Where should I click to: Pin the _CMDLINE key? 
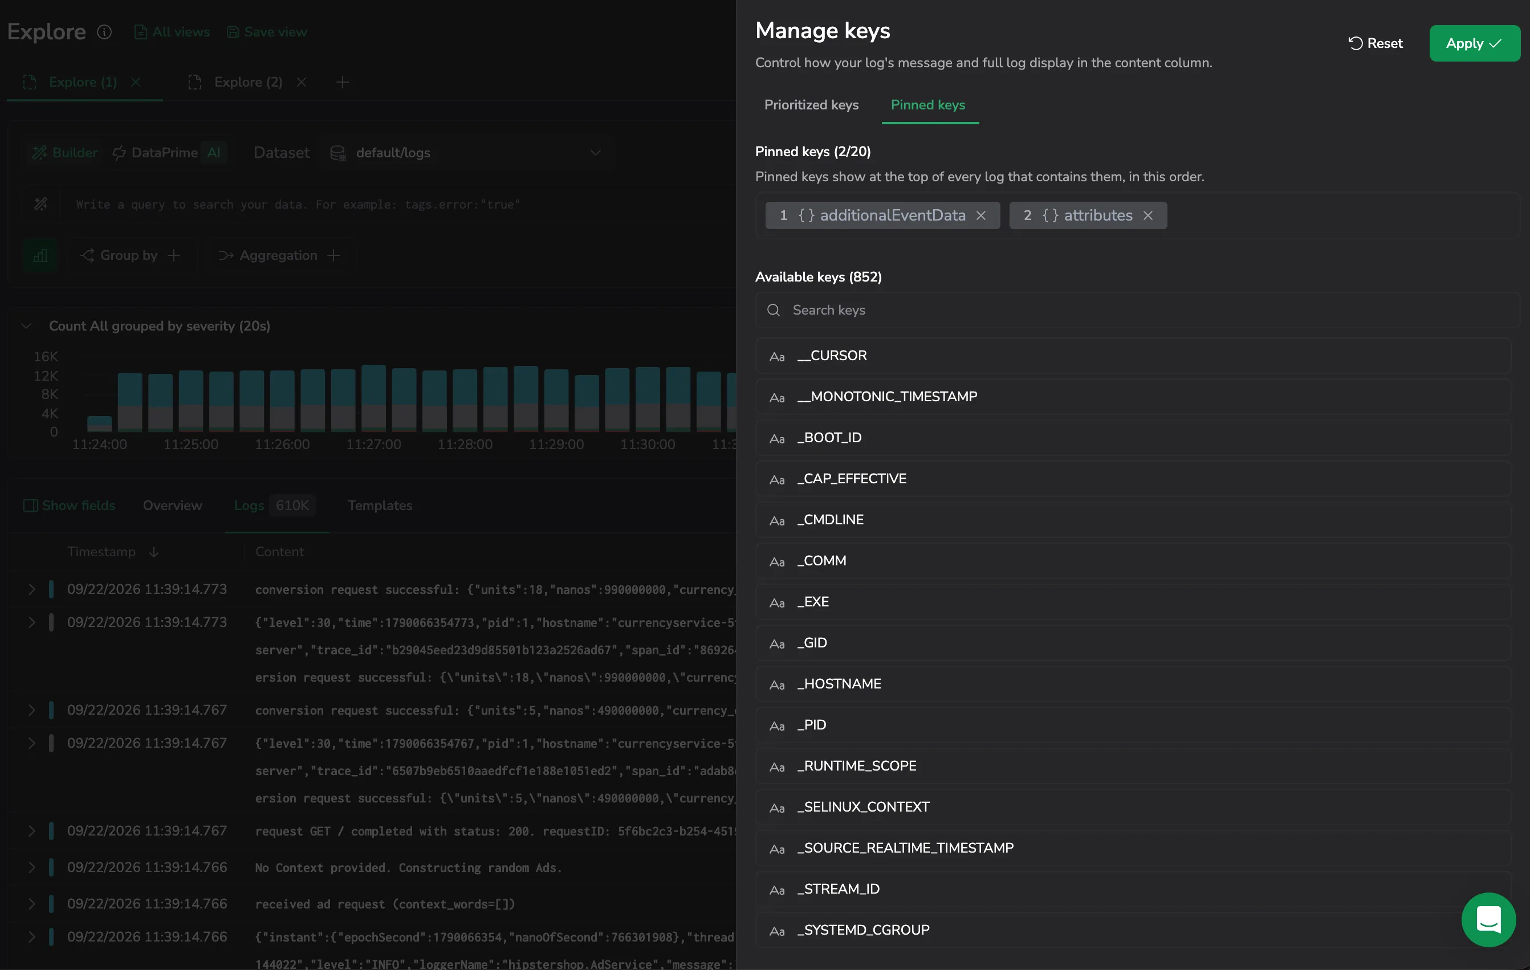(x=1133, y=520)
